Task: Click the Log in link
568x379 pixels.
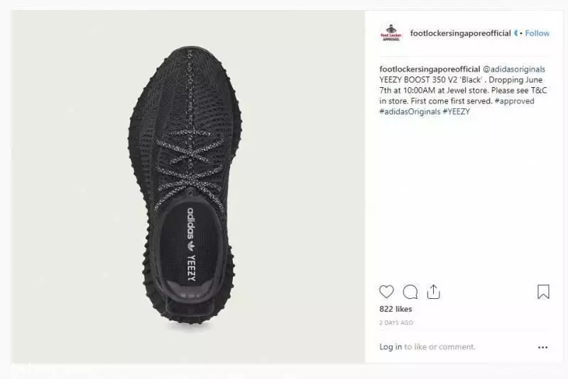Action: click(390, 347)
